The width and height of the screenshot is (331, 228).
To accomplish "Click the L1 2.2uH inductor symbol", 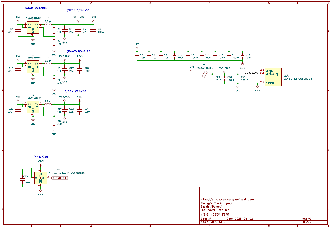I will click(48, 25).
